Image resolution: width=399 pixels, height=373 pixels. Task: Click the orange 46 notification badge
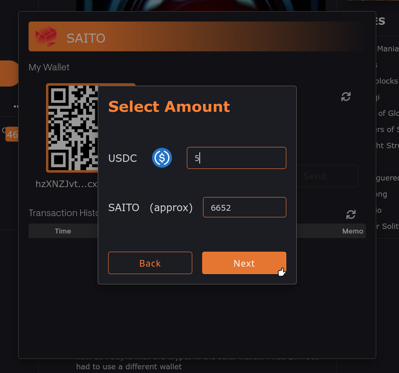point(12,135)
